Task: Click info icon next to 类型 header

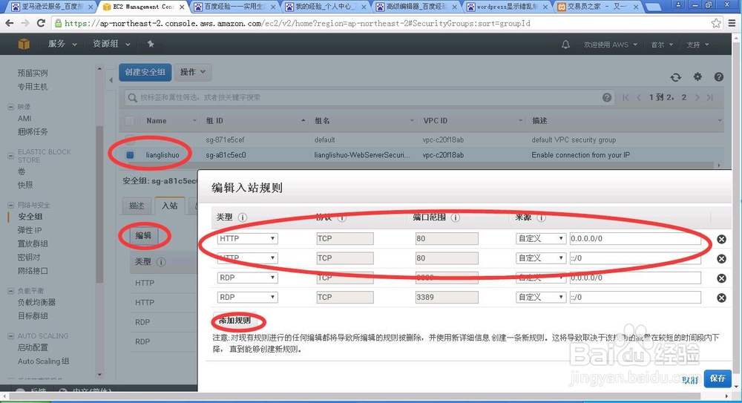Action: 243,217
